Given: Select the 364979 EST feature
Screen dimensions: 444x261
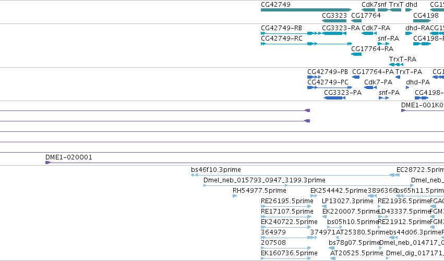Looking at the screenshot, I should 286,238.
